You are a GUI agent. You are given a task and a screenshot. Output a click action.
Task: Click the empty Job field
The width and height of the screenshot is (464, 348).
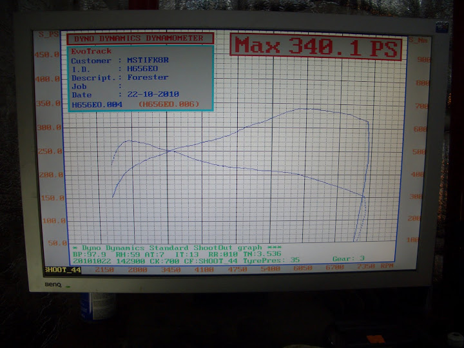click(x=148, y=86)
